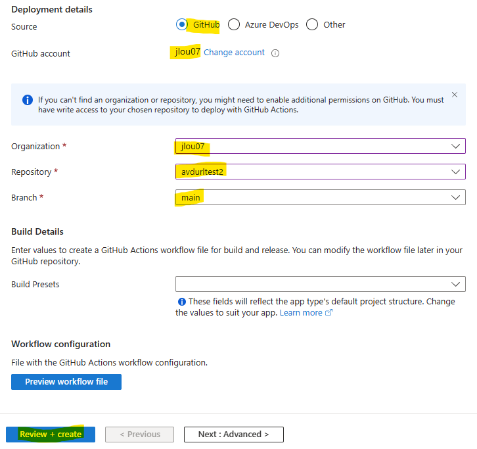
Task: Click the Branch dropdown chevron arrow
Action: (x=455, y=197)
